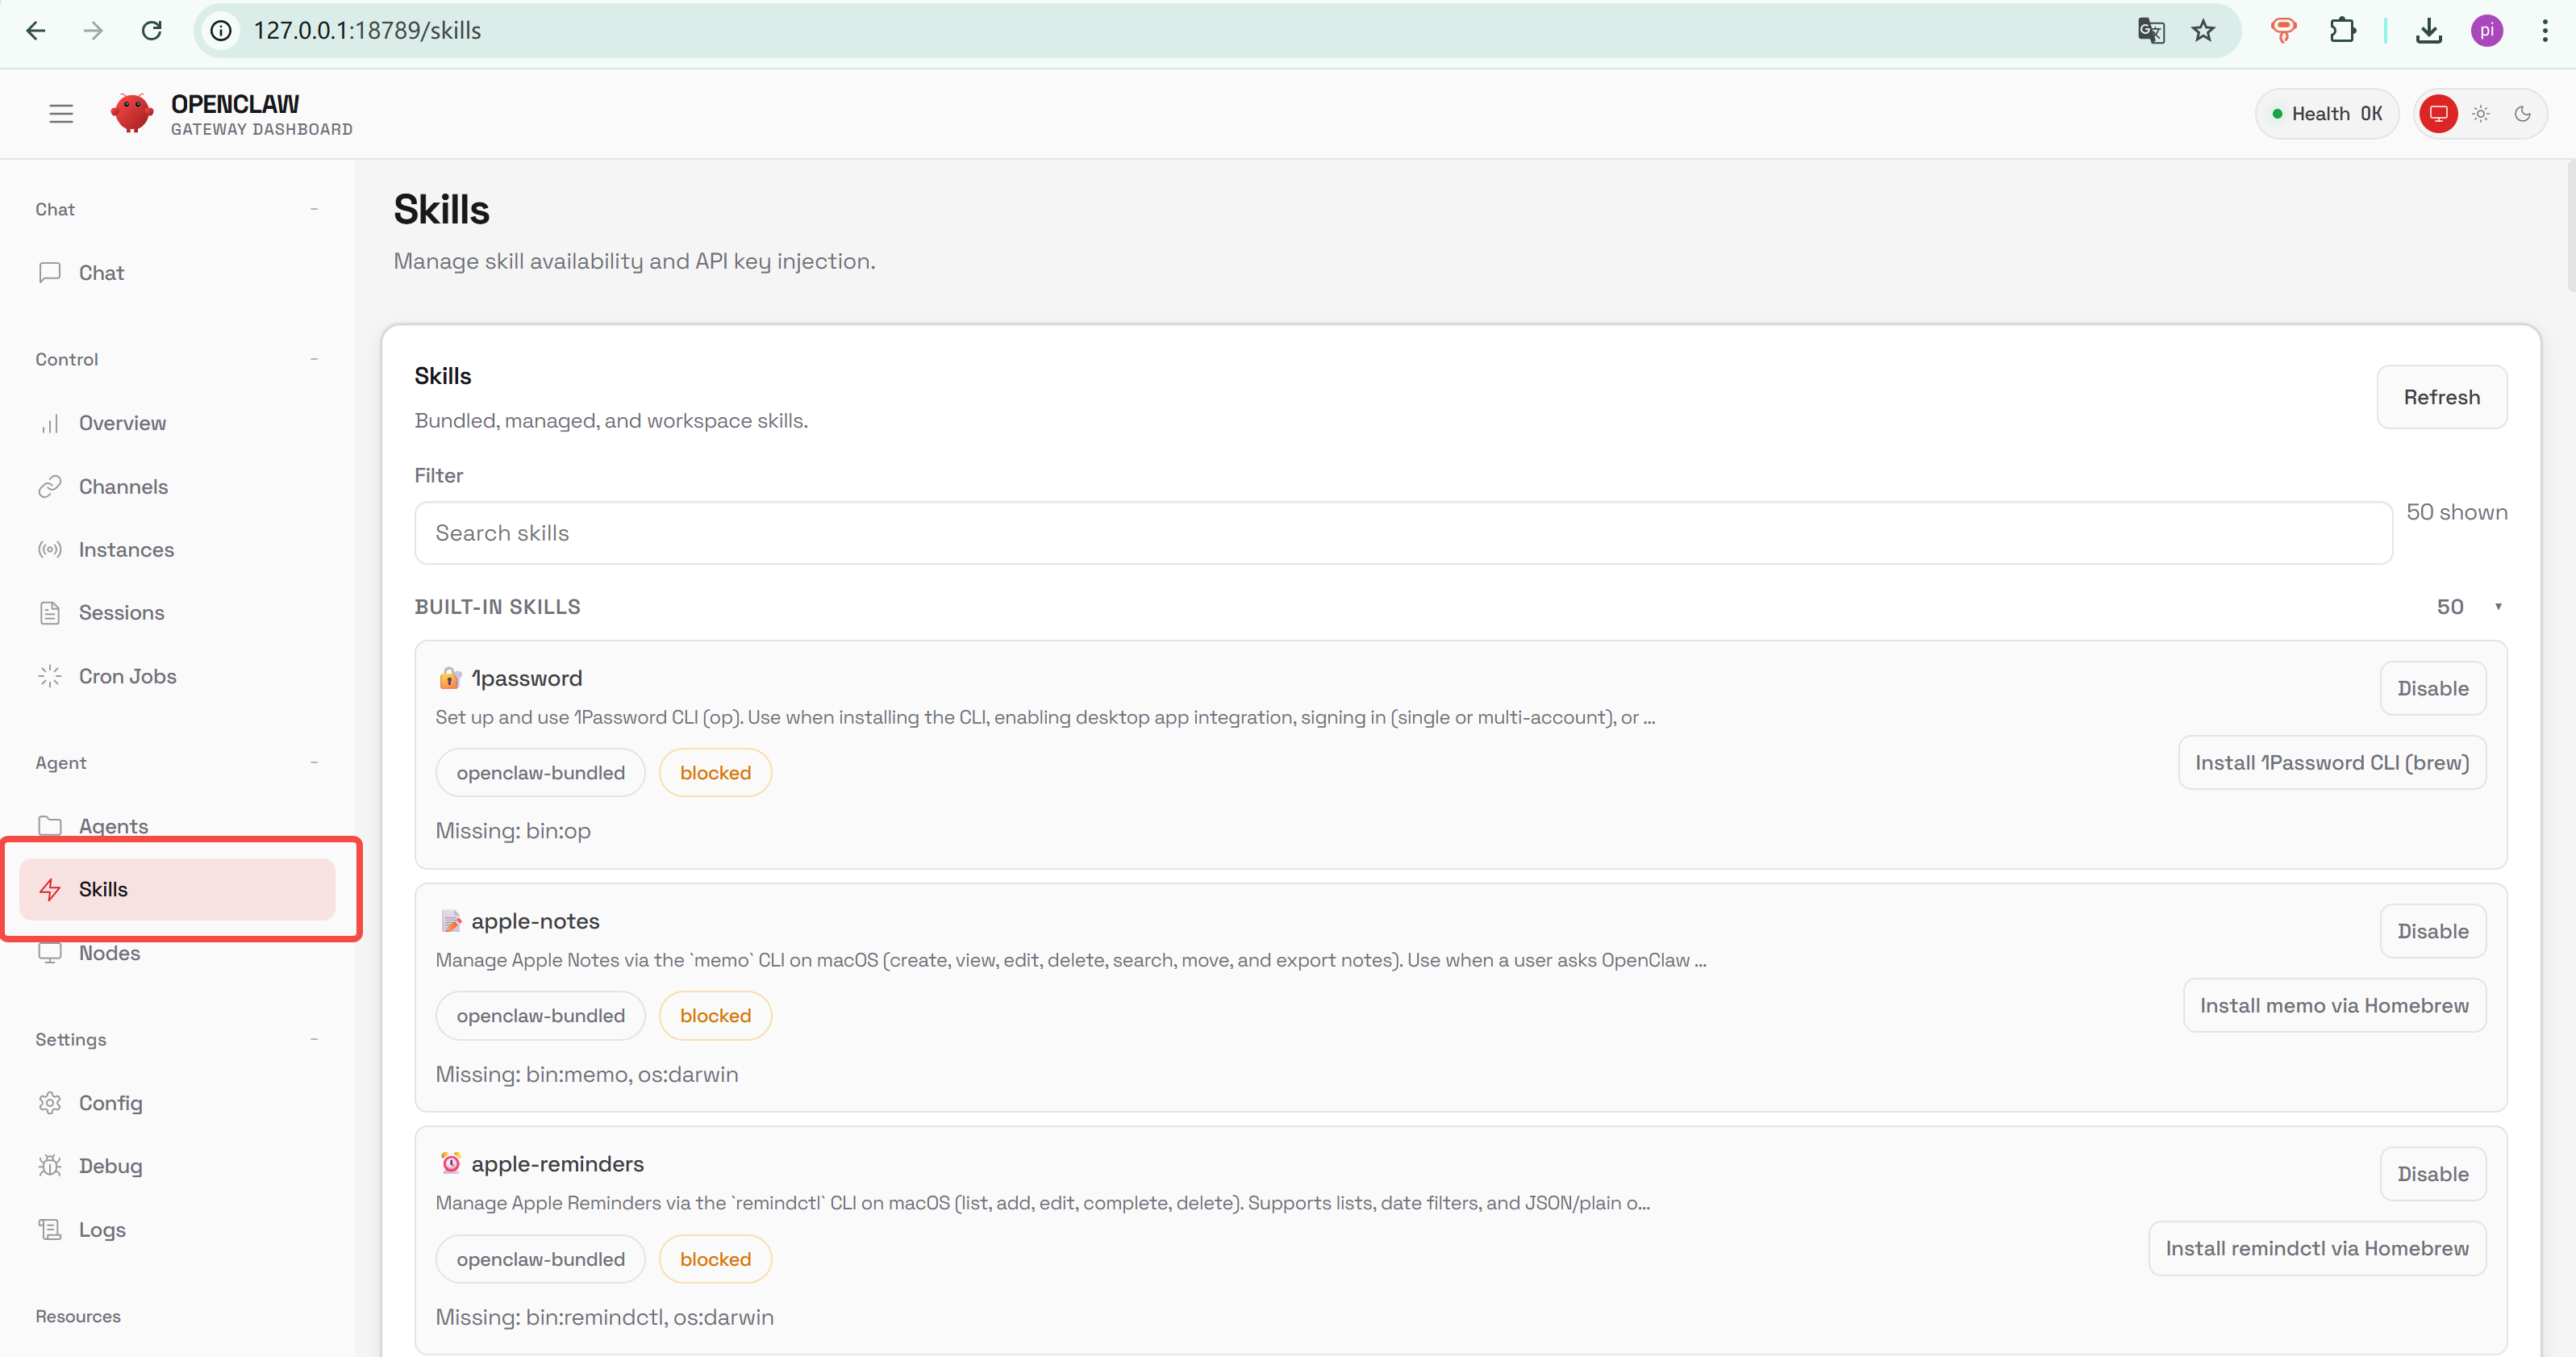
Task: Click the OpenClaw red mascot logo
Action: click(132, 114)
